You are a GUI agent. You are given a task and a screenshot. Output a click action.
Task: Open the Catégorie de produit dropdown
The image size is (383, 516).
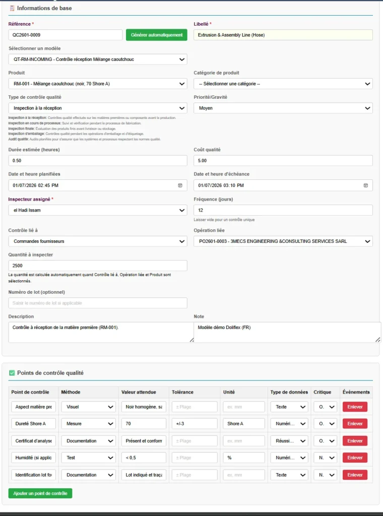(284, 84)
